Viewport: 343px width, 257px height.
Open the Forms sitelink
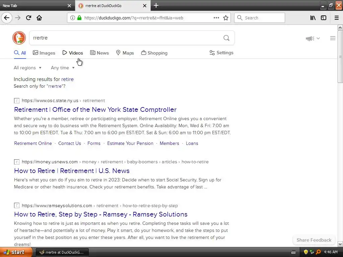(x=94, y=143)
